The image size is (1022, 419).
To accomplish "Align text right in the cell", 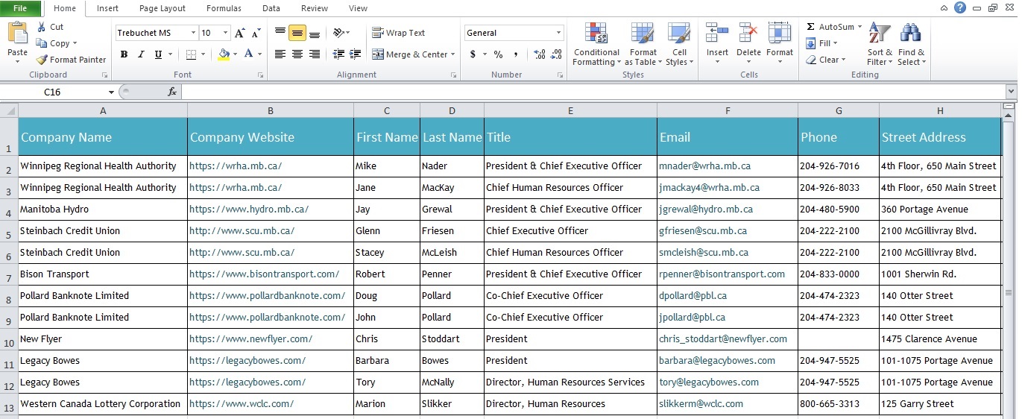I will [315, 54].
